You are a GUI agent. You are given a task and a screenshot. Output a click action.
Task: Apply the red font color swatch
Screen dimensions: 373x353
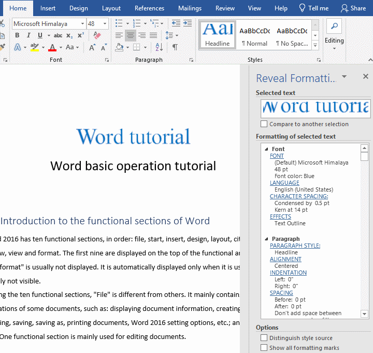(x=52, y=47)
